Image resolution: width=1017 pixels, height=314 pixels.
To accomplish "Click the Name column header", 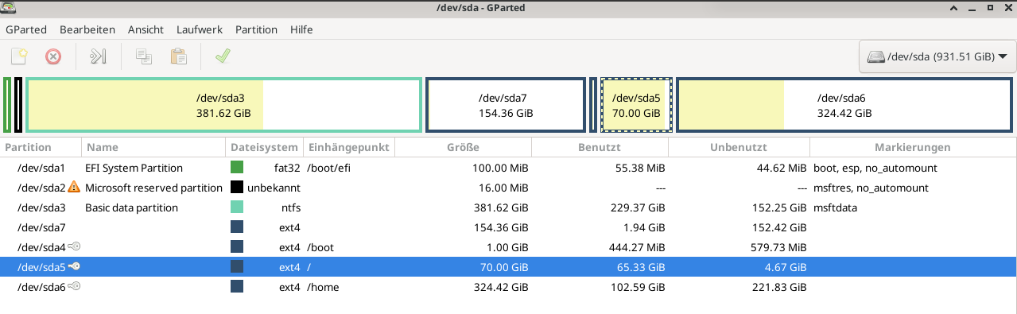I will [154, 147].
